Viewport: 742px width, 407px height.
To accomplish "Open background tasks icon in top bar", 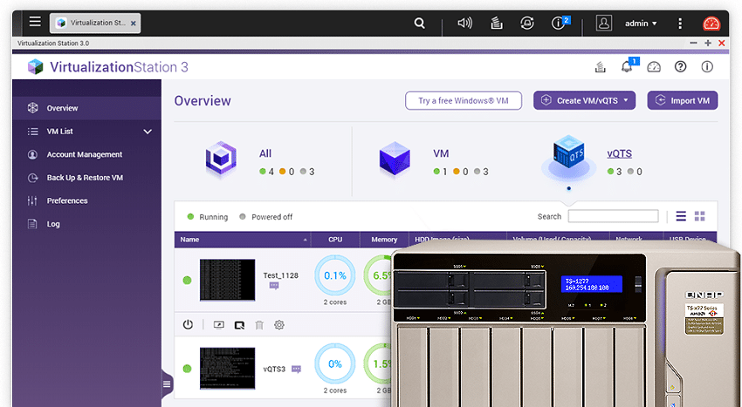I will [x=497, y=24].
